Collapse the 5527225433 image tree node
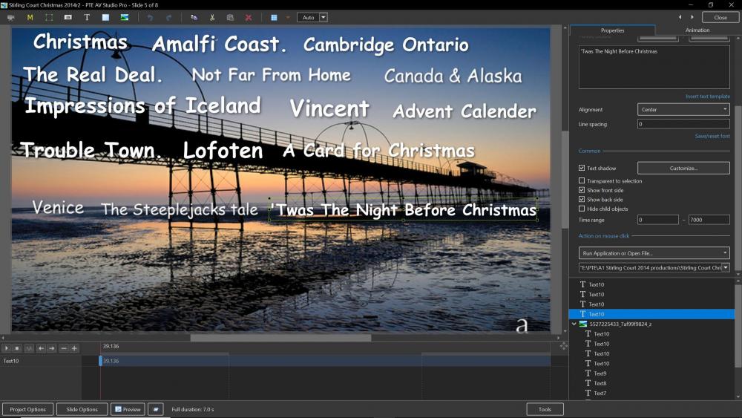This screenshot has width=742, height=418. coord(574,324)
